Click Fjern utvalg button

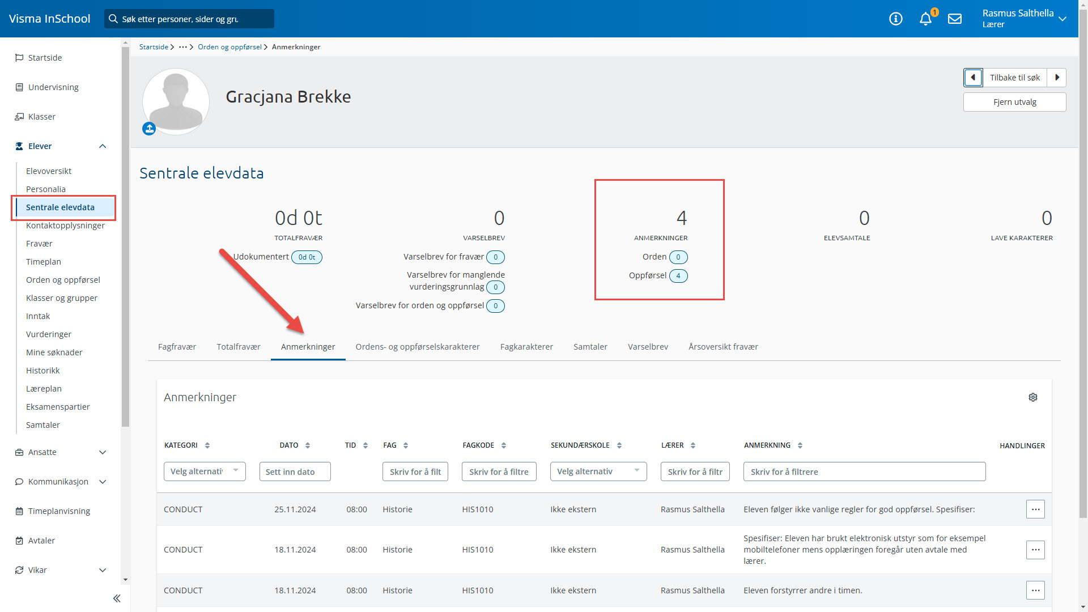point(1014,102)
